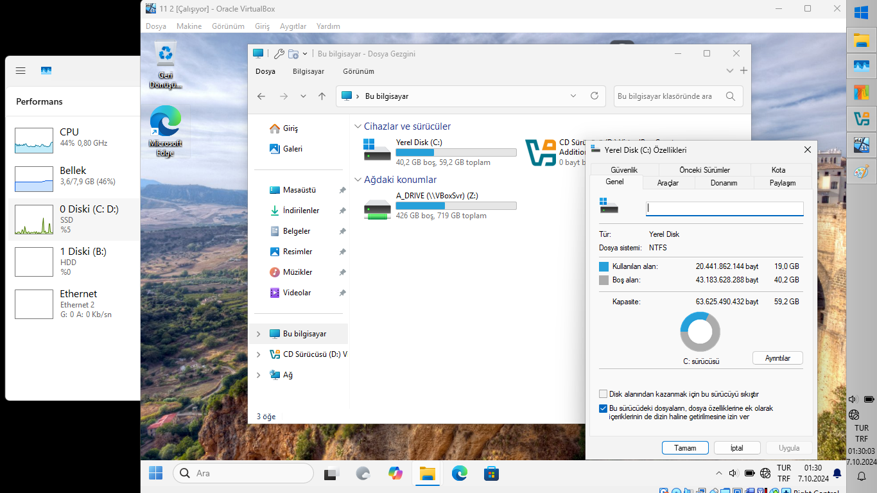Open Task Manager icon on host taskbar
This screenshot has width=877, height=493.
click(862, 66)
